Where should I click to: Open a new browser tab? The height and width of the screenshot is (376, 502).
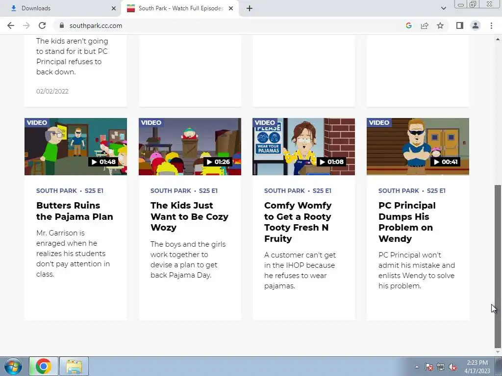pyautogui.click(x=250, y=8)
